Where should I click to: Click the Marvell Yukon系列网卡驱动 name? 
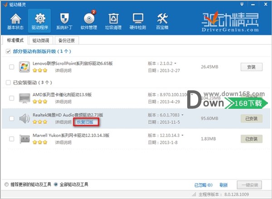pyautogui.click(x=71, y=136)
